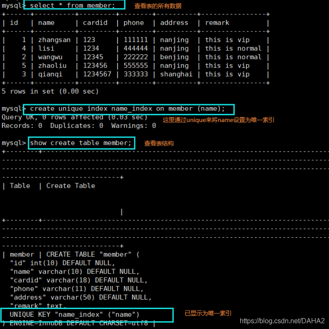Click the phone value "333333"
Screen dimensions: 329x329
coord(136,74)
